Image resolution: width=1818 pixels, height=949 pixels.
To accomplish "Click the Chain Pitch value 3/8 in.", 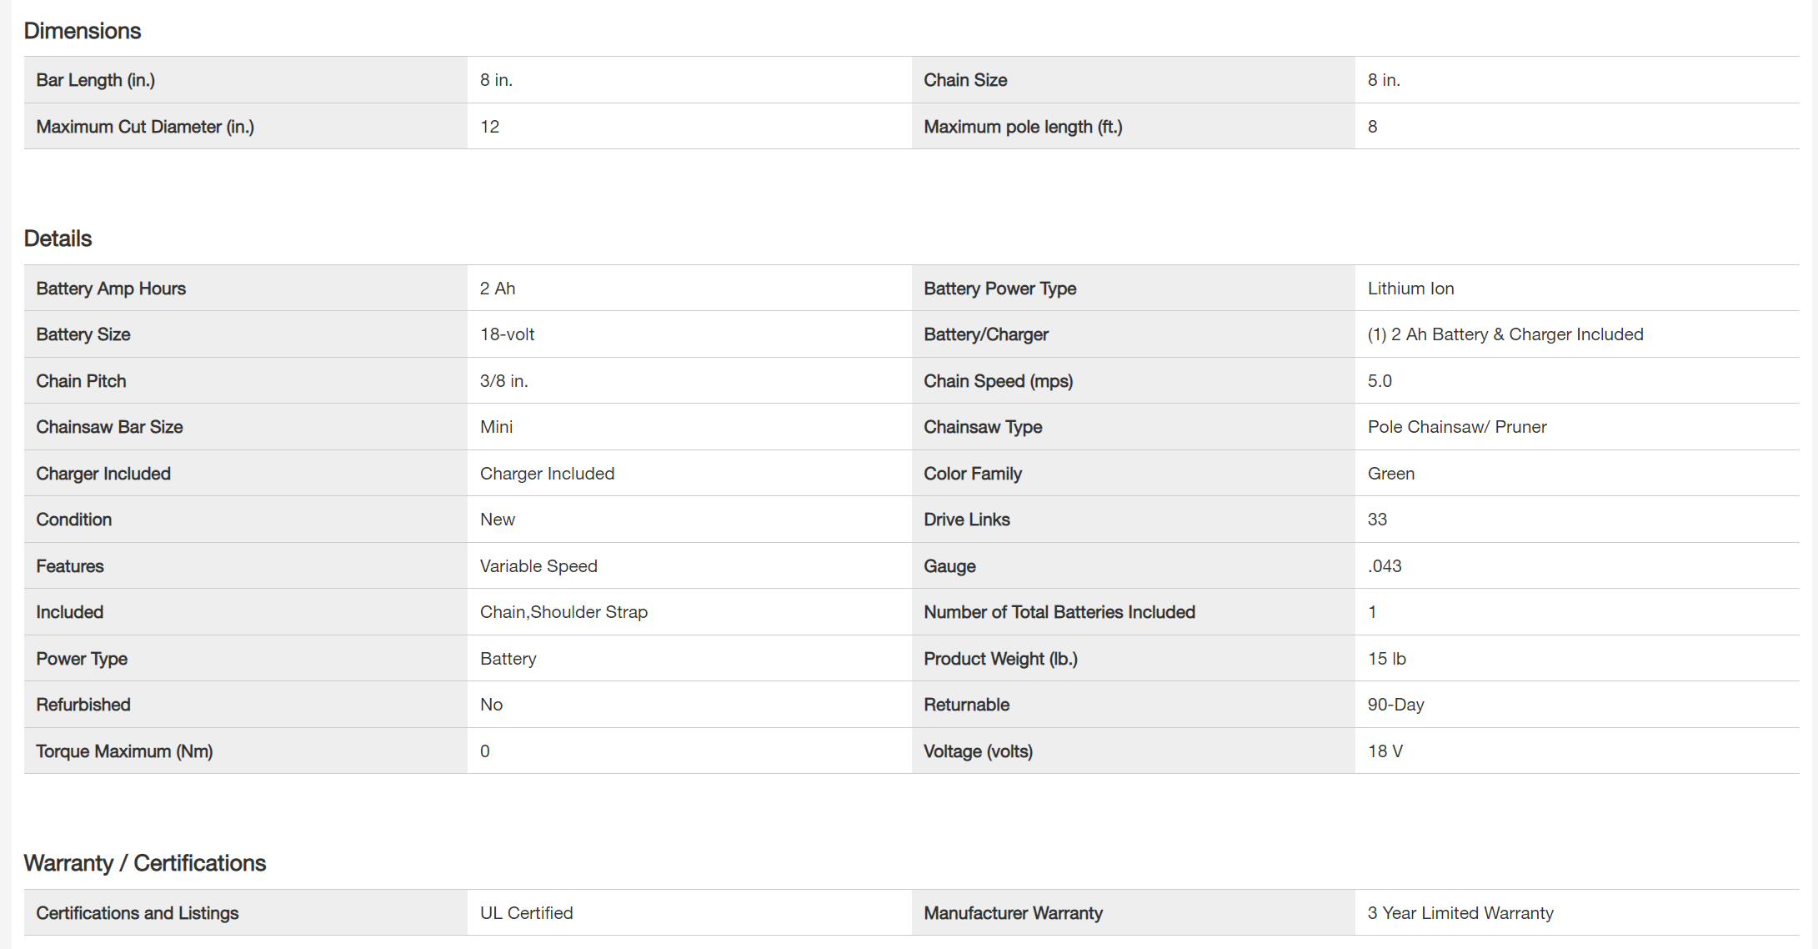I will click(x=503, y=381).
